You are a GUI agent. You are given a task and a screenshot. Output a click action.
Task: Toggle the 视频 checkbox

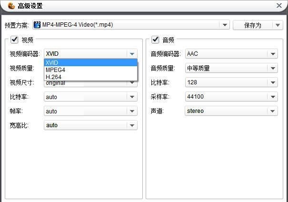[14, 40]
